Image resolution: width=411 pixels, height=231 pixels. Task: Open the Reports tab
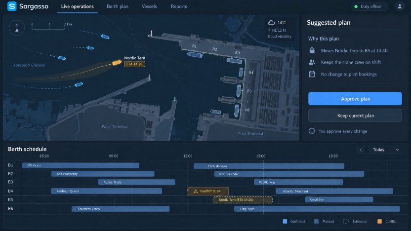click(x=179, y=6)
